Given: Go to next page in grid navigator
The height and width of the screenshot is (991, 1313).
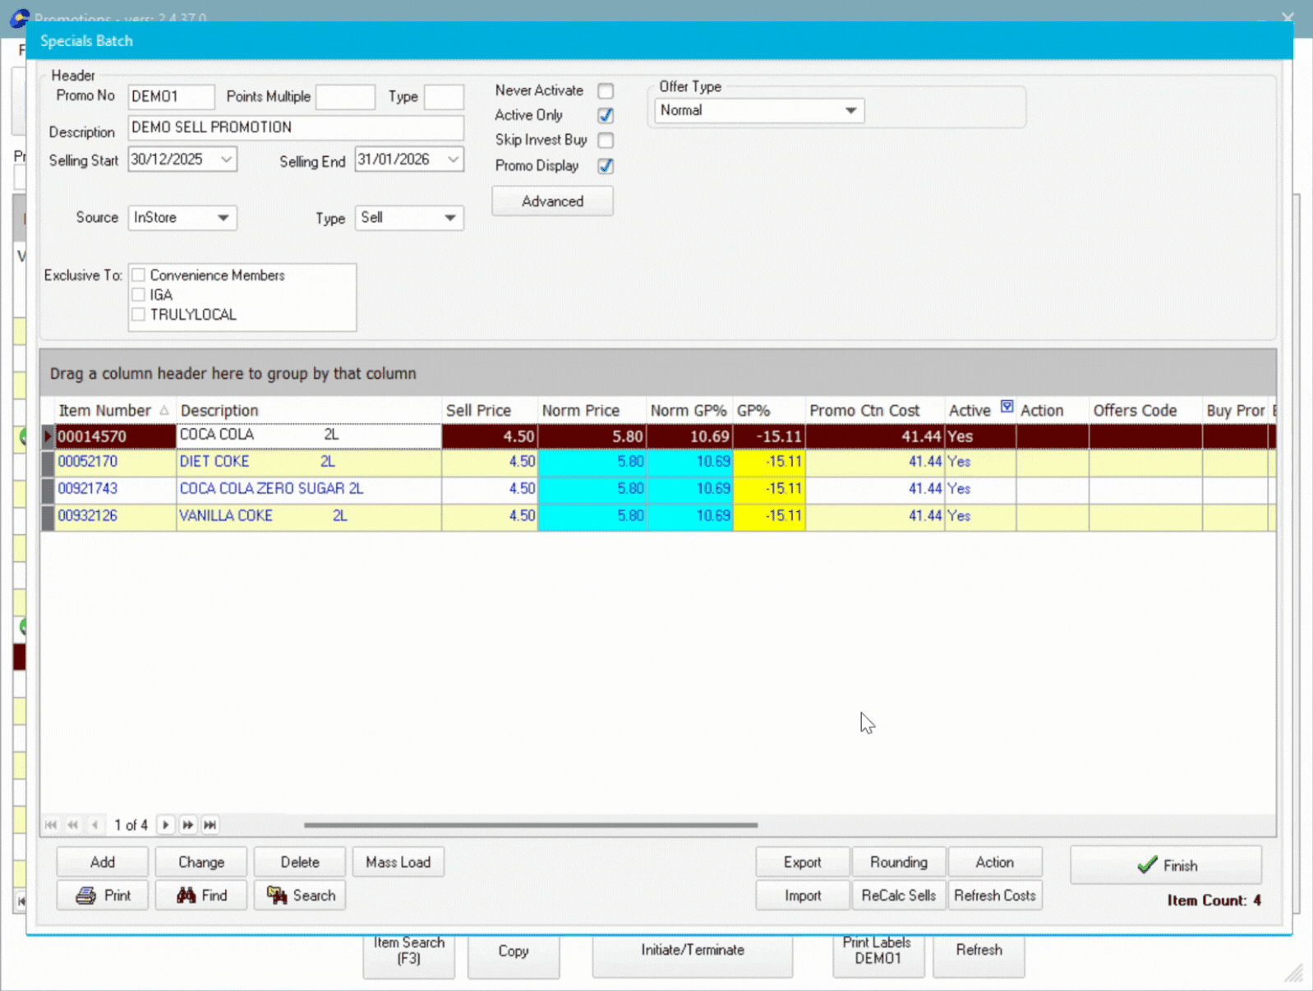Looking at the screenshot, I should pos(188,825).
